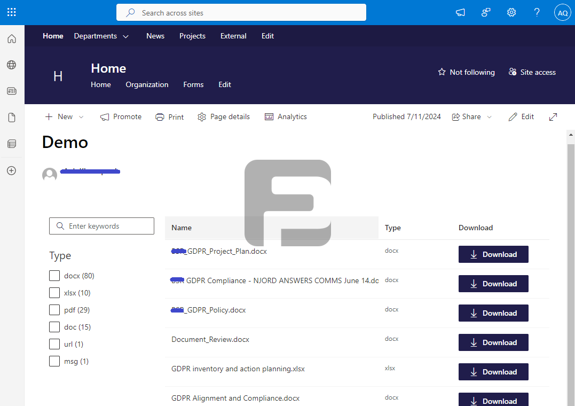Open the Promote panel

(121, 116)
